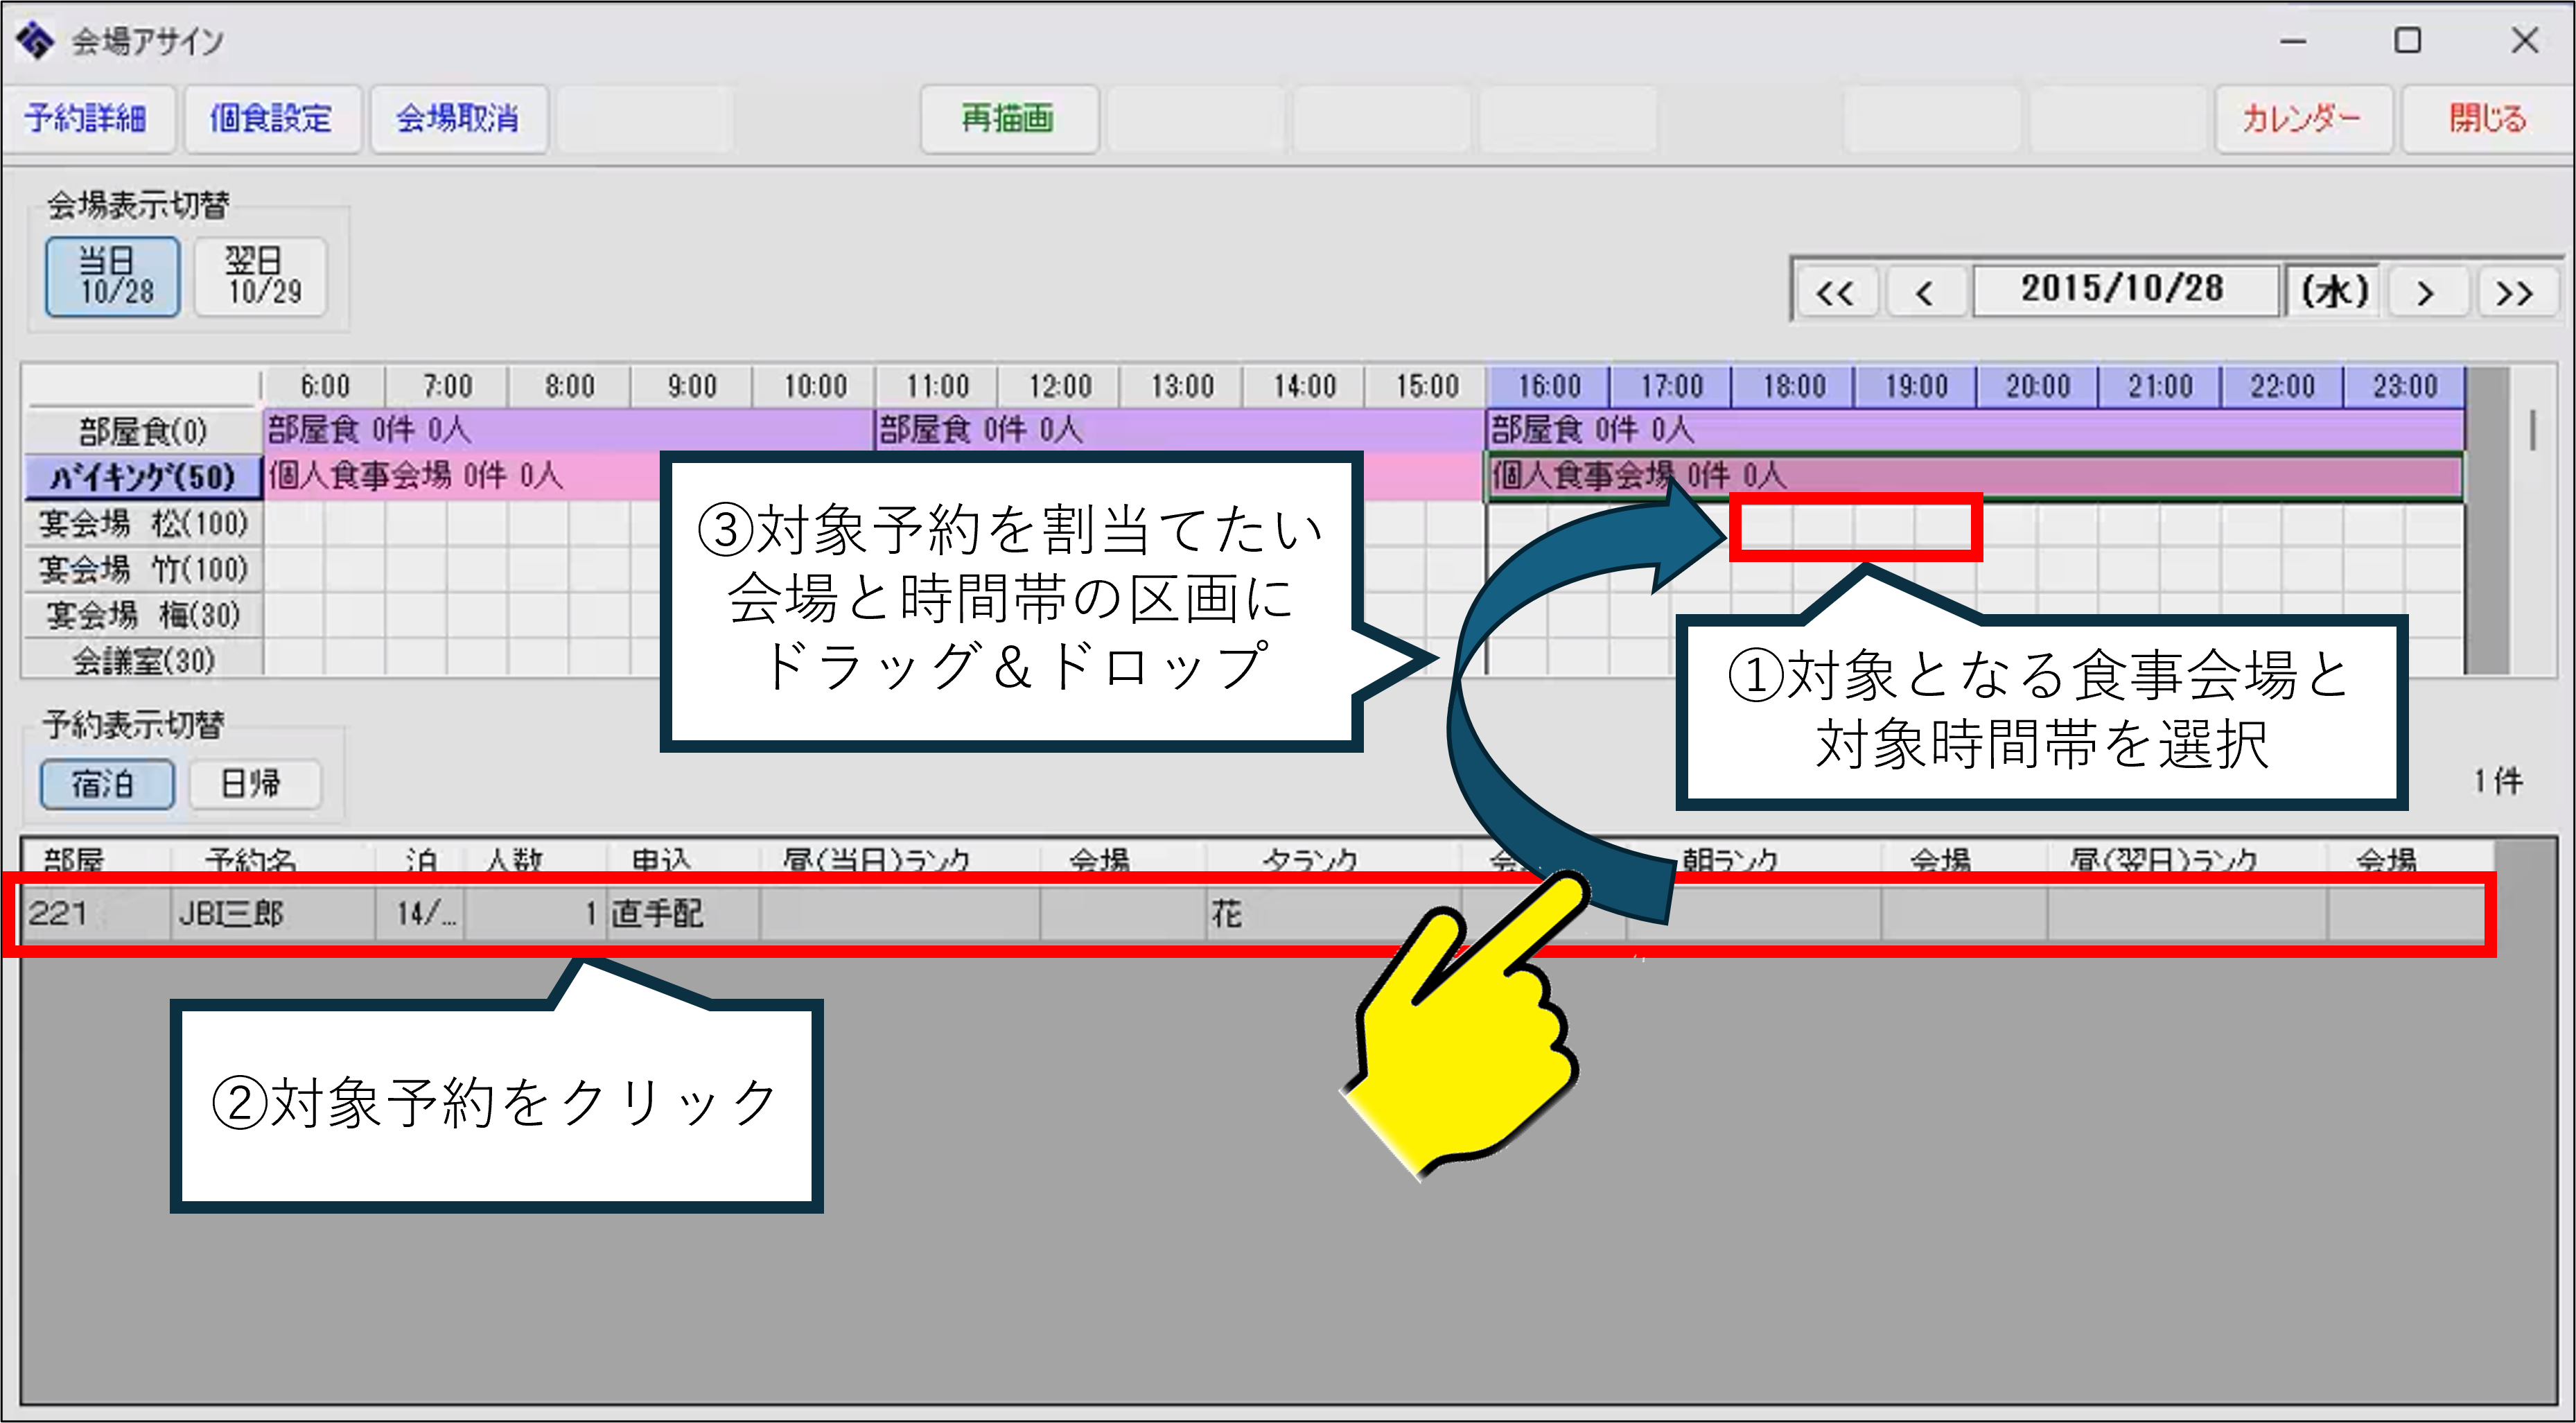Open 個食設定 settings
This screenshot has width=2576, height=1423.
point(271,119)
